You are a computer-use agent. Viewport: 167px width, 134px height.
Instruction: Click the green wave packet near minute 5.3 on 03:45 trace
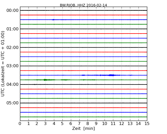point(65,80)
